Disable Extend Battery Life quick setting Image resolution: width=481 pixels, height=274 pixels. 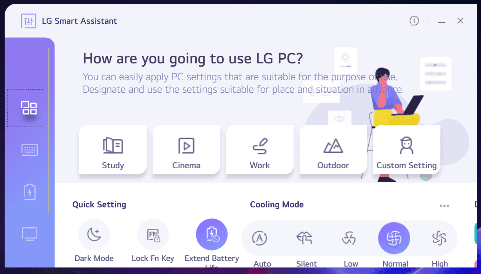[212, 234]
